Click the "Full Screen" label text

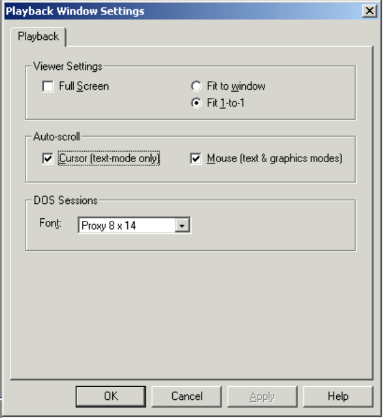(x=84, y=86)
